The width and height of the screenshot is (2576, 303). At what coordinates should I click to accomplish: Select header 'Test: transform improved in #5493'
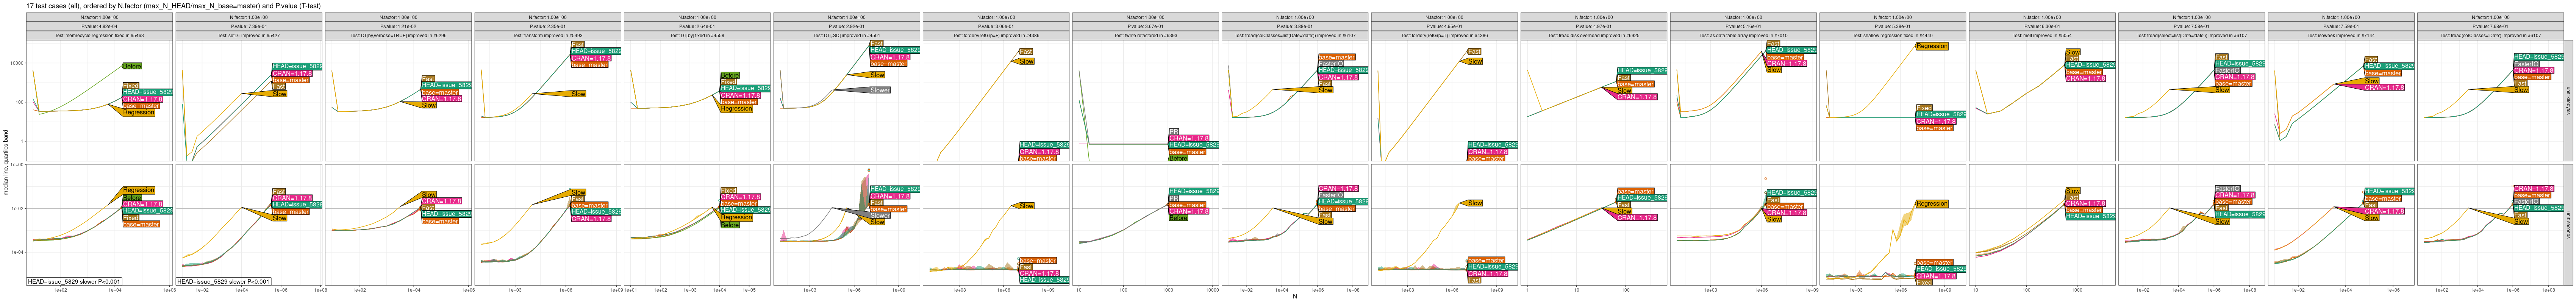pyautogui.click(x=548, y=35)
